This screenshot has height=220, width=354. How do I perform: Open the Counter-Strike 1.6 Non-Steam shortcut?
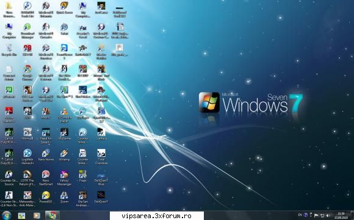click(9, 199)
